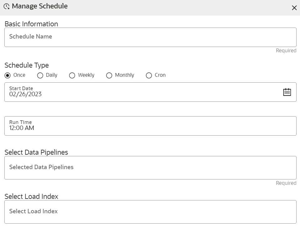This screenshot has width=300, height=228.
Task: Close the Manage Schedule panel
Action: tap(294, 8)
